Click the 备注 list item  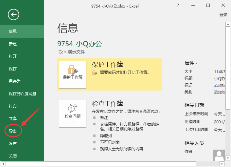tap(104, 118)
